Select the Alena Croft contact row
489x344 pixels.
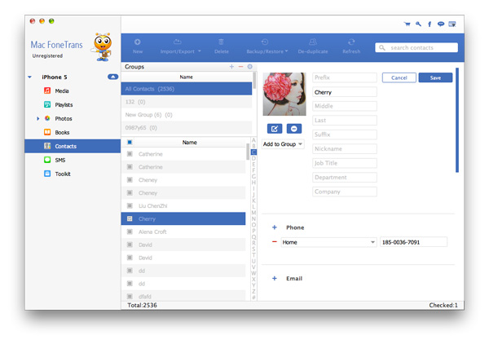coord(183,232)
